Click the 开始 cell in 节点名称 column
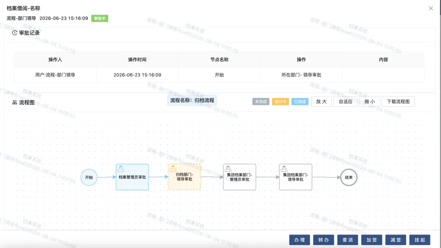Screen dimensions: 441x248 click(x=219, y=75)
